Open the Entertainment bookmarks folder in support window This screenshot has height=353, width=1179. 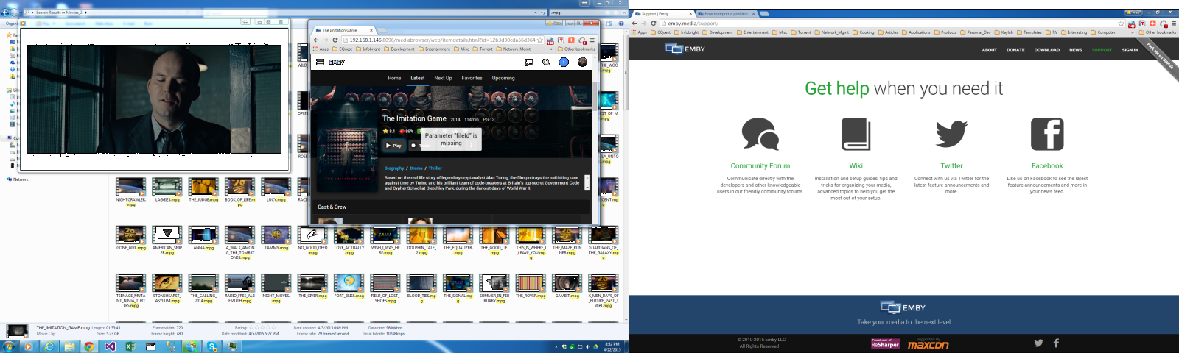(x=752, y=32)
